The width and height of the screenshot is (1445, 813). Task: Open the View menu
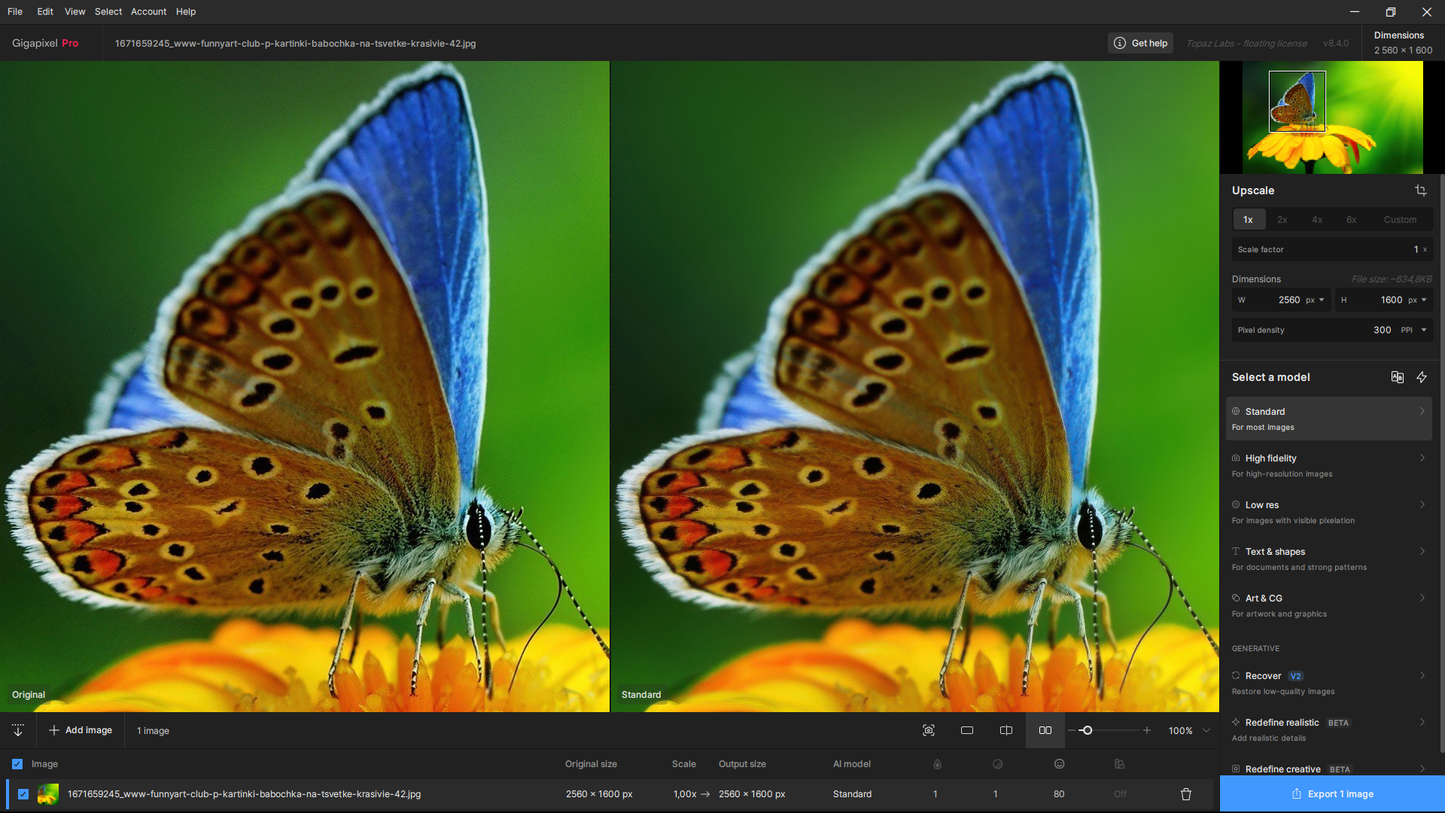coord(75,11)
